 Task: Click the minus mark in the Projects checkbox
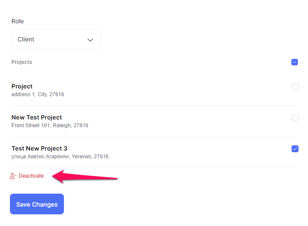[x=295, y=62]
